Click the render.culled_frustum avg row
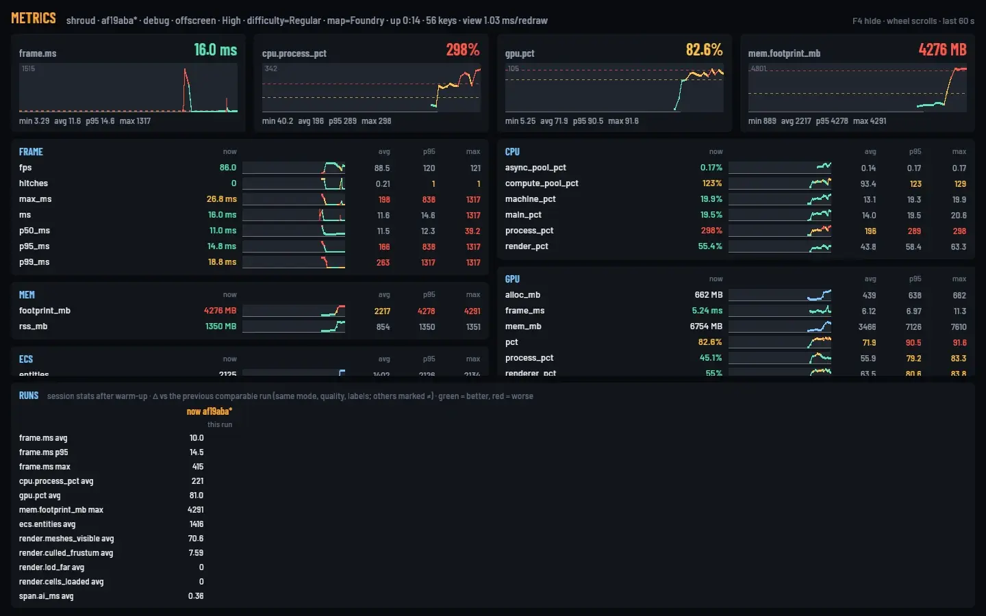986x616 pixels. tap(112, 553)
